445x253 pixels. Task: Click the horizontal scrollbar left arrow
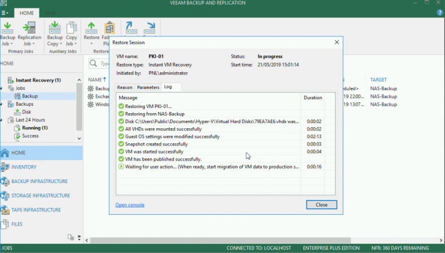(x=86, y=240)
